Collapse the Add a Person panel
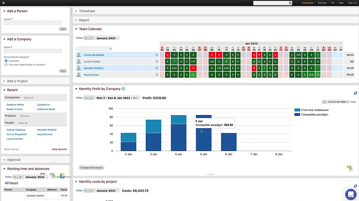 pyautogui.click(x=4, y=11)
